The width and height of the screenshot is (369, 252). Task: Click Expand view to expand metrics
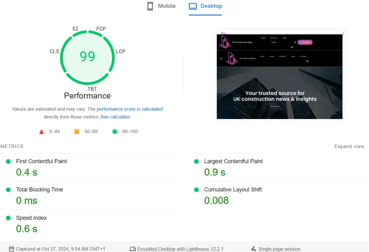pyautogui.click(x=349, y=146)
